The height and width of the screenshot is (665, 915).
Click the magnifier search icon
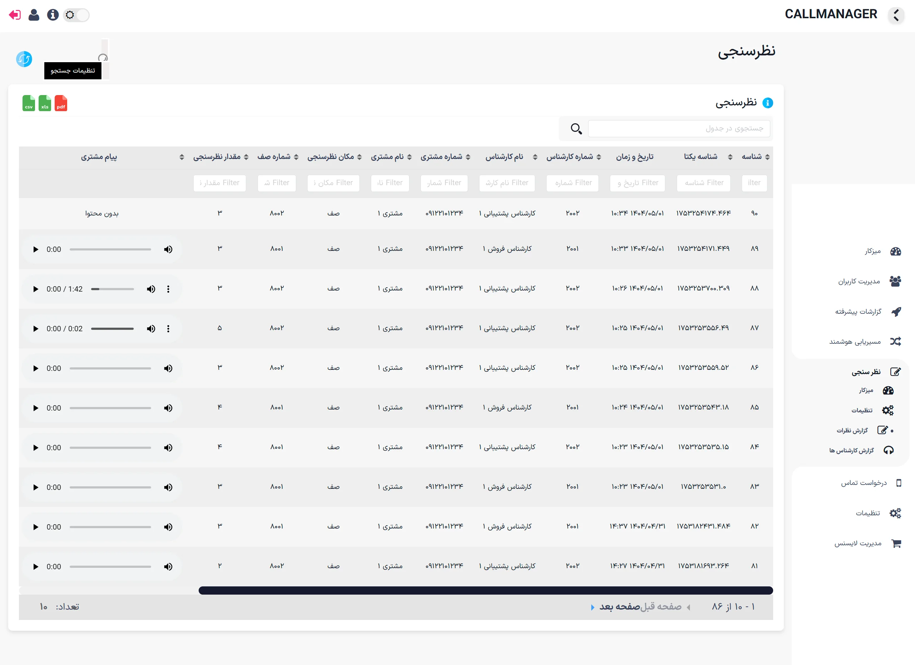pos(576,129)
